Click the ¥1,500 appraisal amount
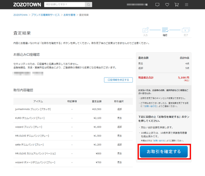 point(97,136)
